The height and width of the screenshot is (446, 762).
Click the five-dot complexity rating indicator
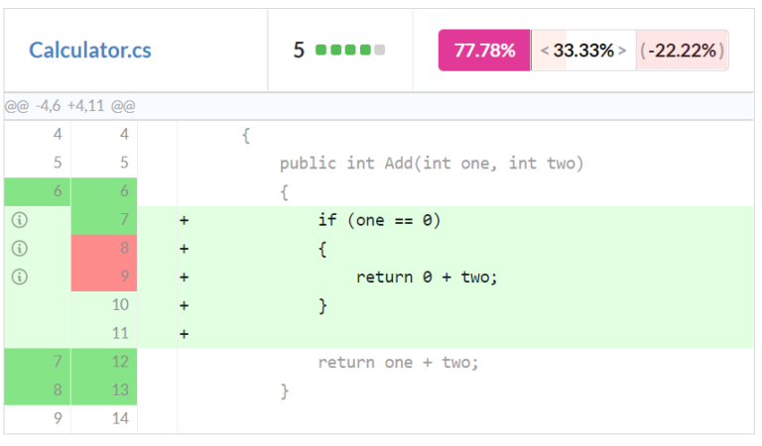click(x=350, y=51)
